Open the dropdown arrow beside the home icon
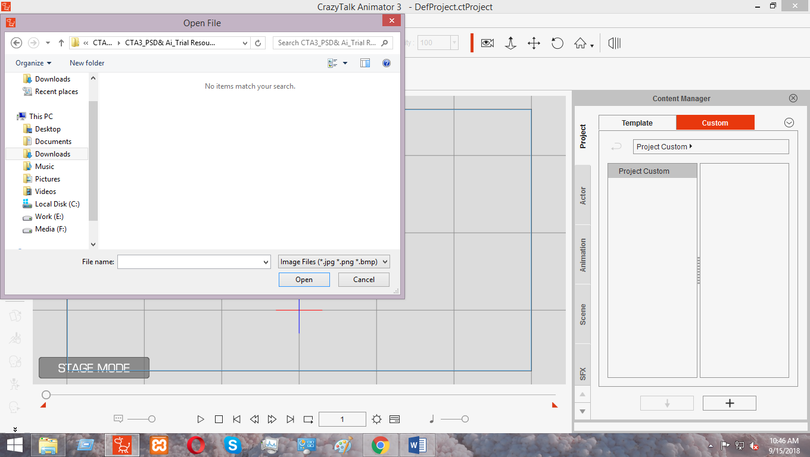This screenshot has width=810, height=457. pos(592,46)
